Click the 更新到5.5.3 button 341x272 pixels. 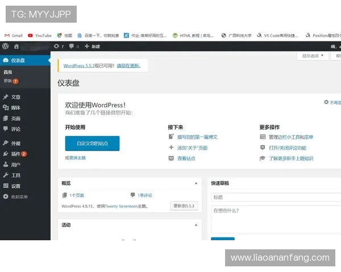pyautogui.click(x=184, y=206)
